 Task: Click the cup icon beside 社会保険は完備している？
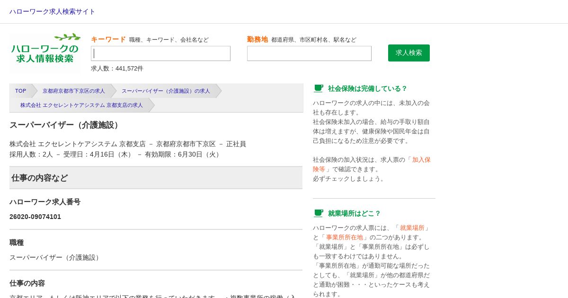point(319,88)
